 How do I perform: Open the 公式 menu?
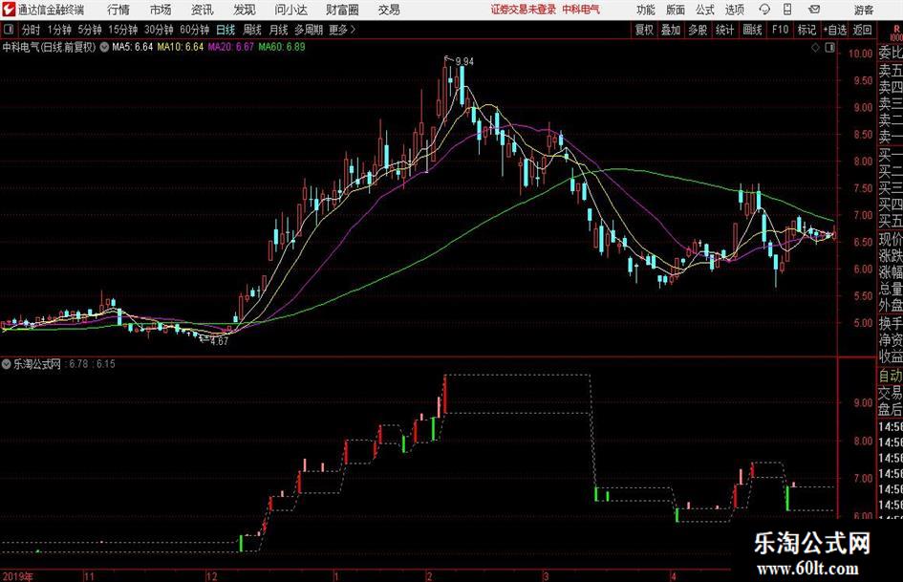coord(704,10)
